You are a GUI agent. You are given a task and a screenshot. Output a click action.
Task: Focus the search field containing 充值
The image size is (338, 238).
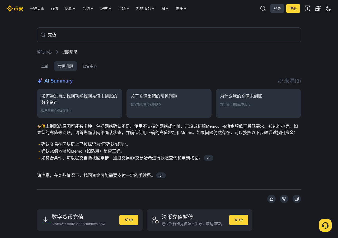point(169,35)
